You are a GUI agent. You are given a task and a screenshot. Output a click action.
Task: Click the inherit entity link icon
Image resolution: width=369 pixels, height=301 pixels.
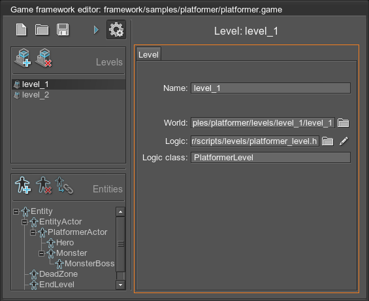tap(64, 185)
